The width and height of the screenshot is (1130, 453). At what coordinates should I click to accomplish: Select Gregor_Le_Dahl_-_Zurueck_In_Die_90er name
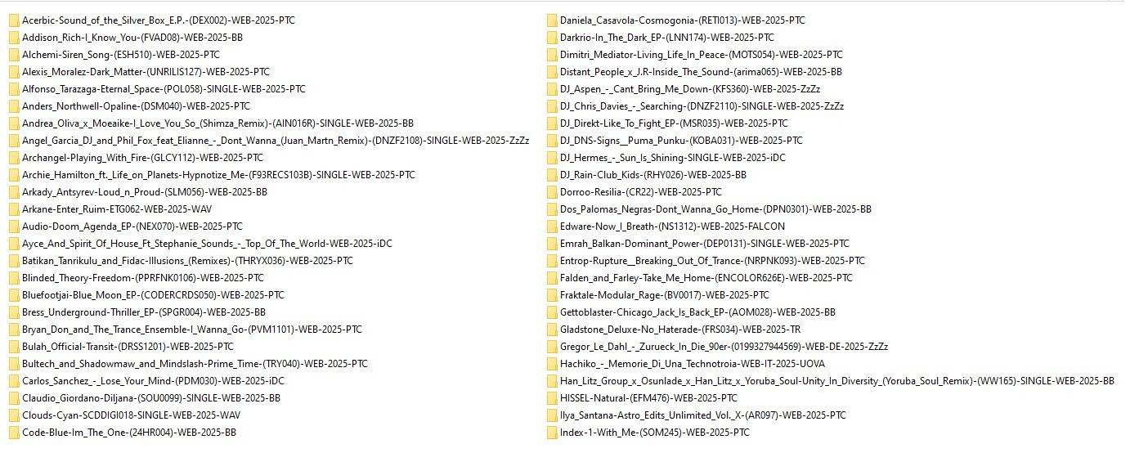click(724, 347)
